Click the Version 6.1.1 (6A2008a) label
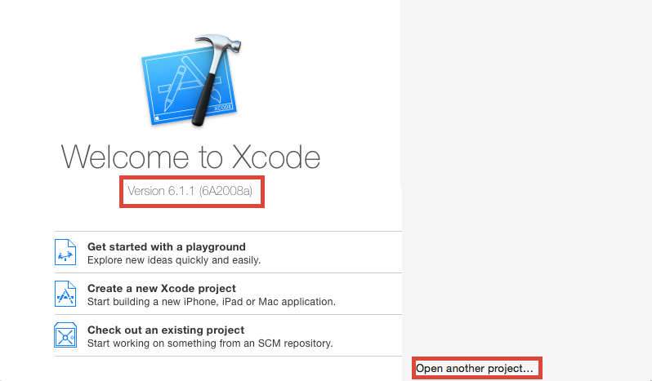Viewport: 652px width, 381px height. (194, 192)
